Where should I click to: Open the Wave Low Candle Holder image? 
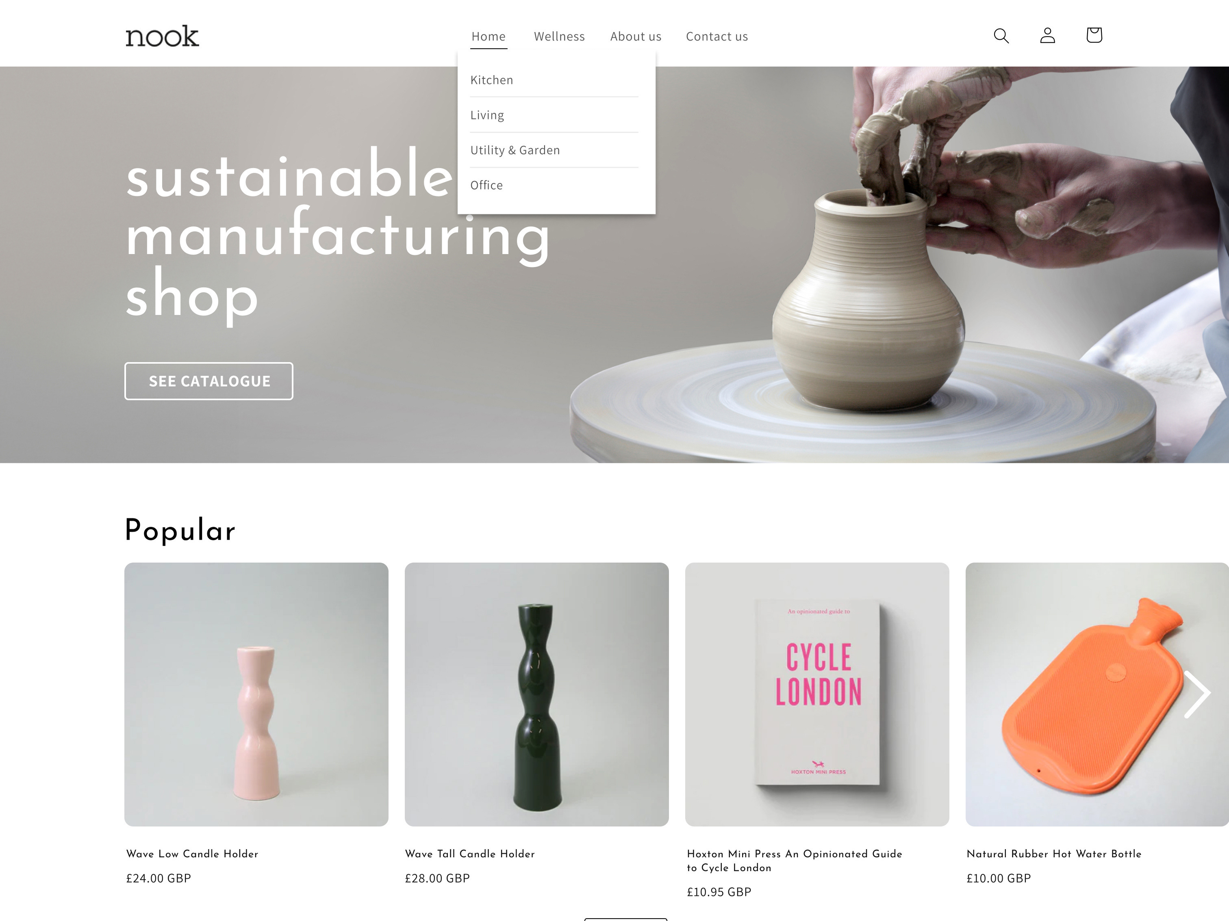(x=256, y=694)
